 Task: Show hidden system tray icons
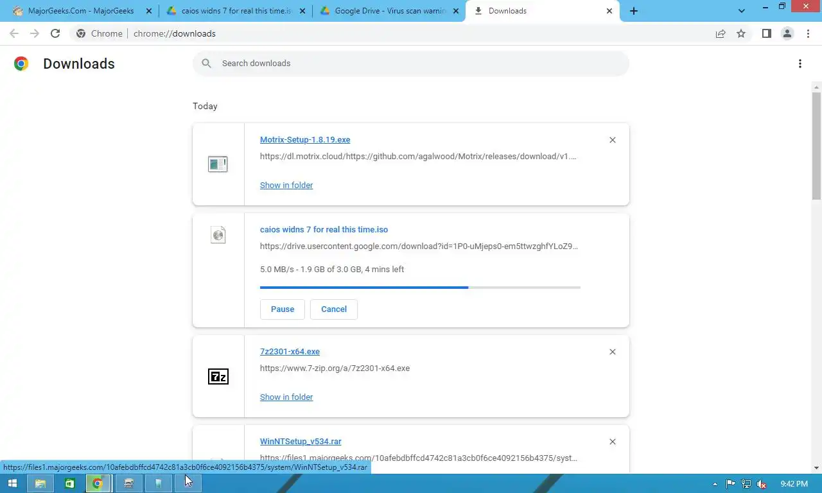click(715, 484)
